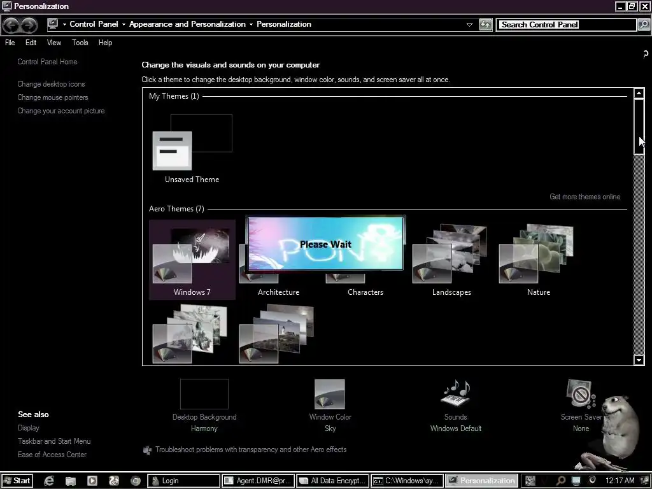Open the Help menu
The image size is (652, 489).
(105, 43)
